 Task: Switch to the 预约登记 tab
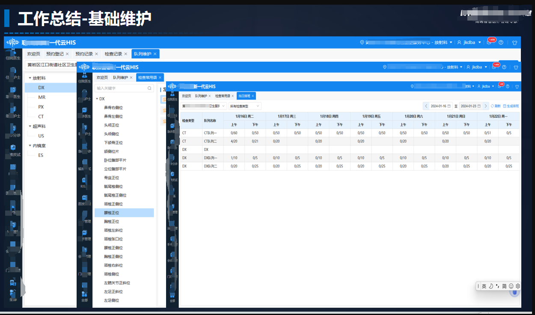[x=55, y=54]
